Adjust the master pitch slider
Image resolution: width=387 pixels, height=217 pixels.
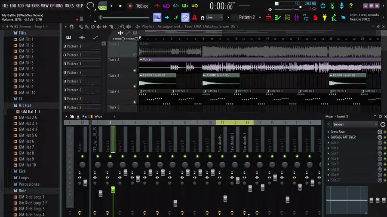click(x=124, y=17)
